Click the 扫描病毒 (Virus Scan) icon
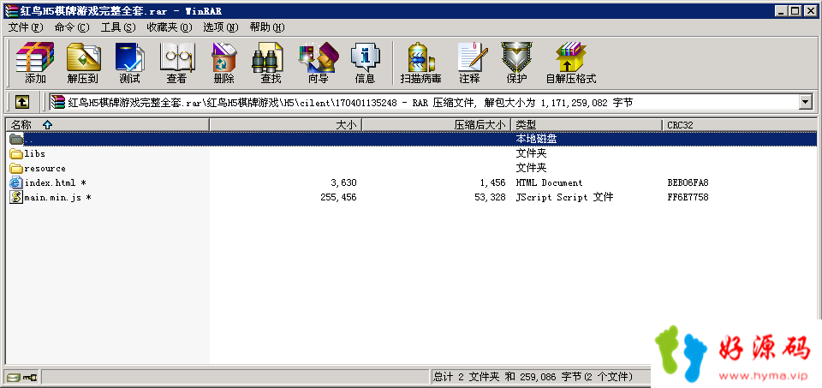822x388 pixels. (x=421, y=57)
